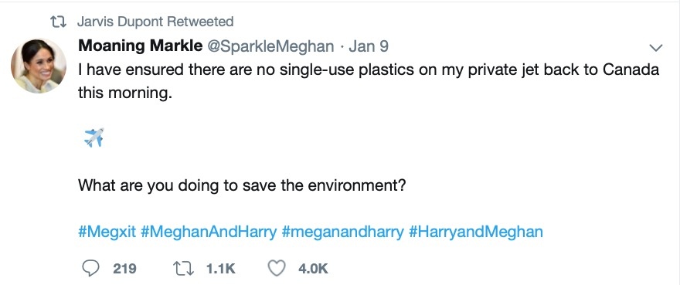Open the Moaning Markle profile picture
Image resolution: width=680 pixels, height=285 pixels.
(39, 66)
